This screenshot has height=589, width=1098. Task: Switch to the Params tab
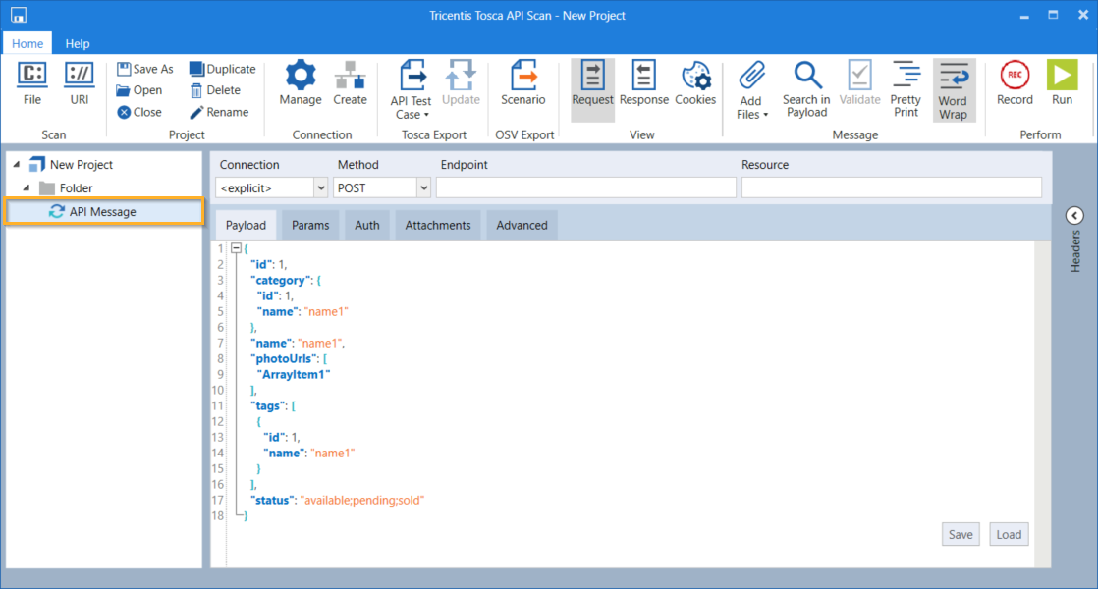click(310, 225)
